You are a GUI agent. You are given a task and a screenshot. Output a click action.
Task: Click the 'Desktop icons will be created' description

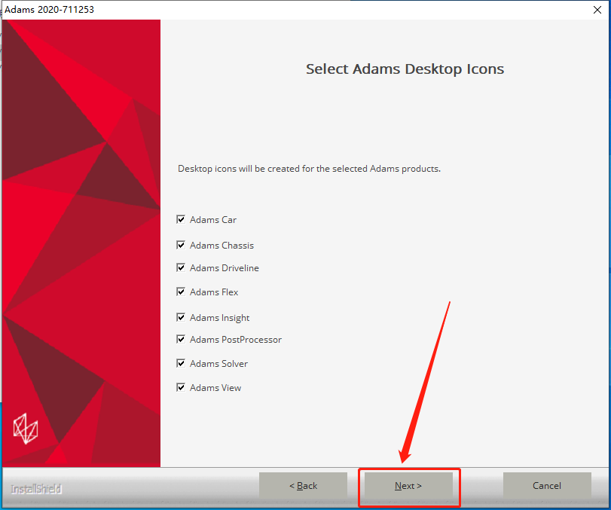pyautogui.click(x=309, y=169)
